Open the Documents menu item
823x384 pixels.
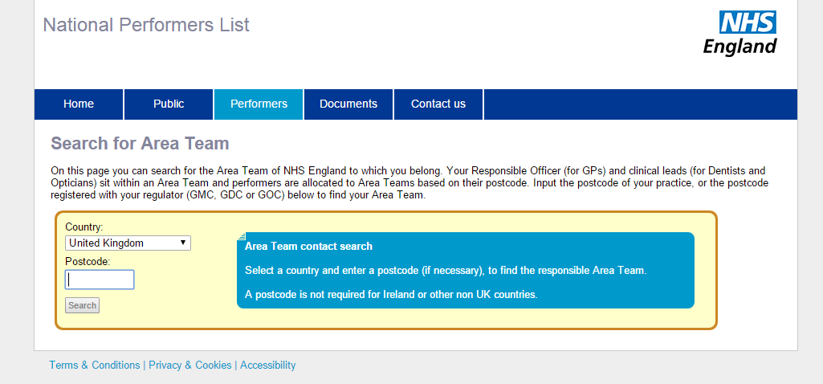[x=348, y=104]
